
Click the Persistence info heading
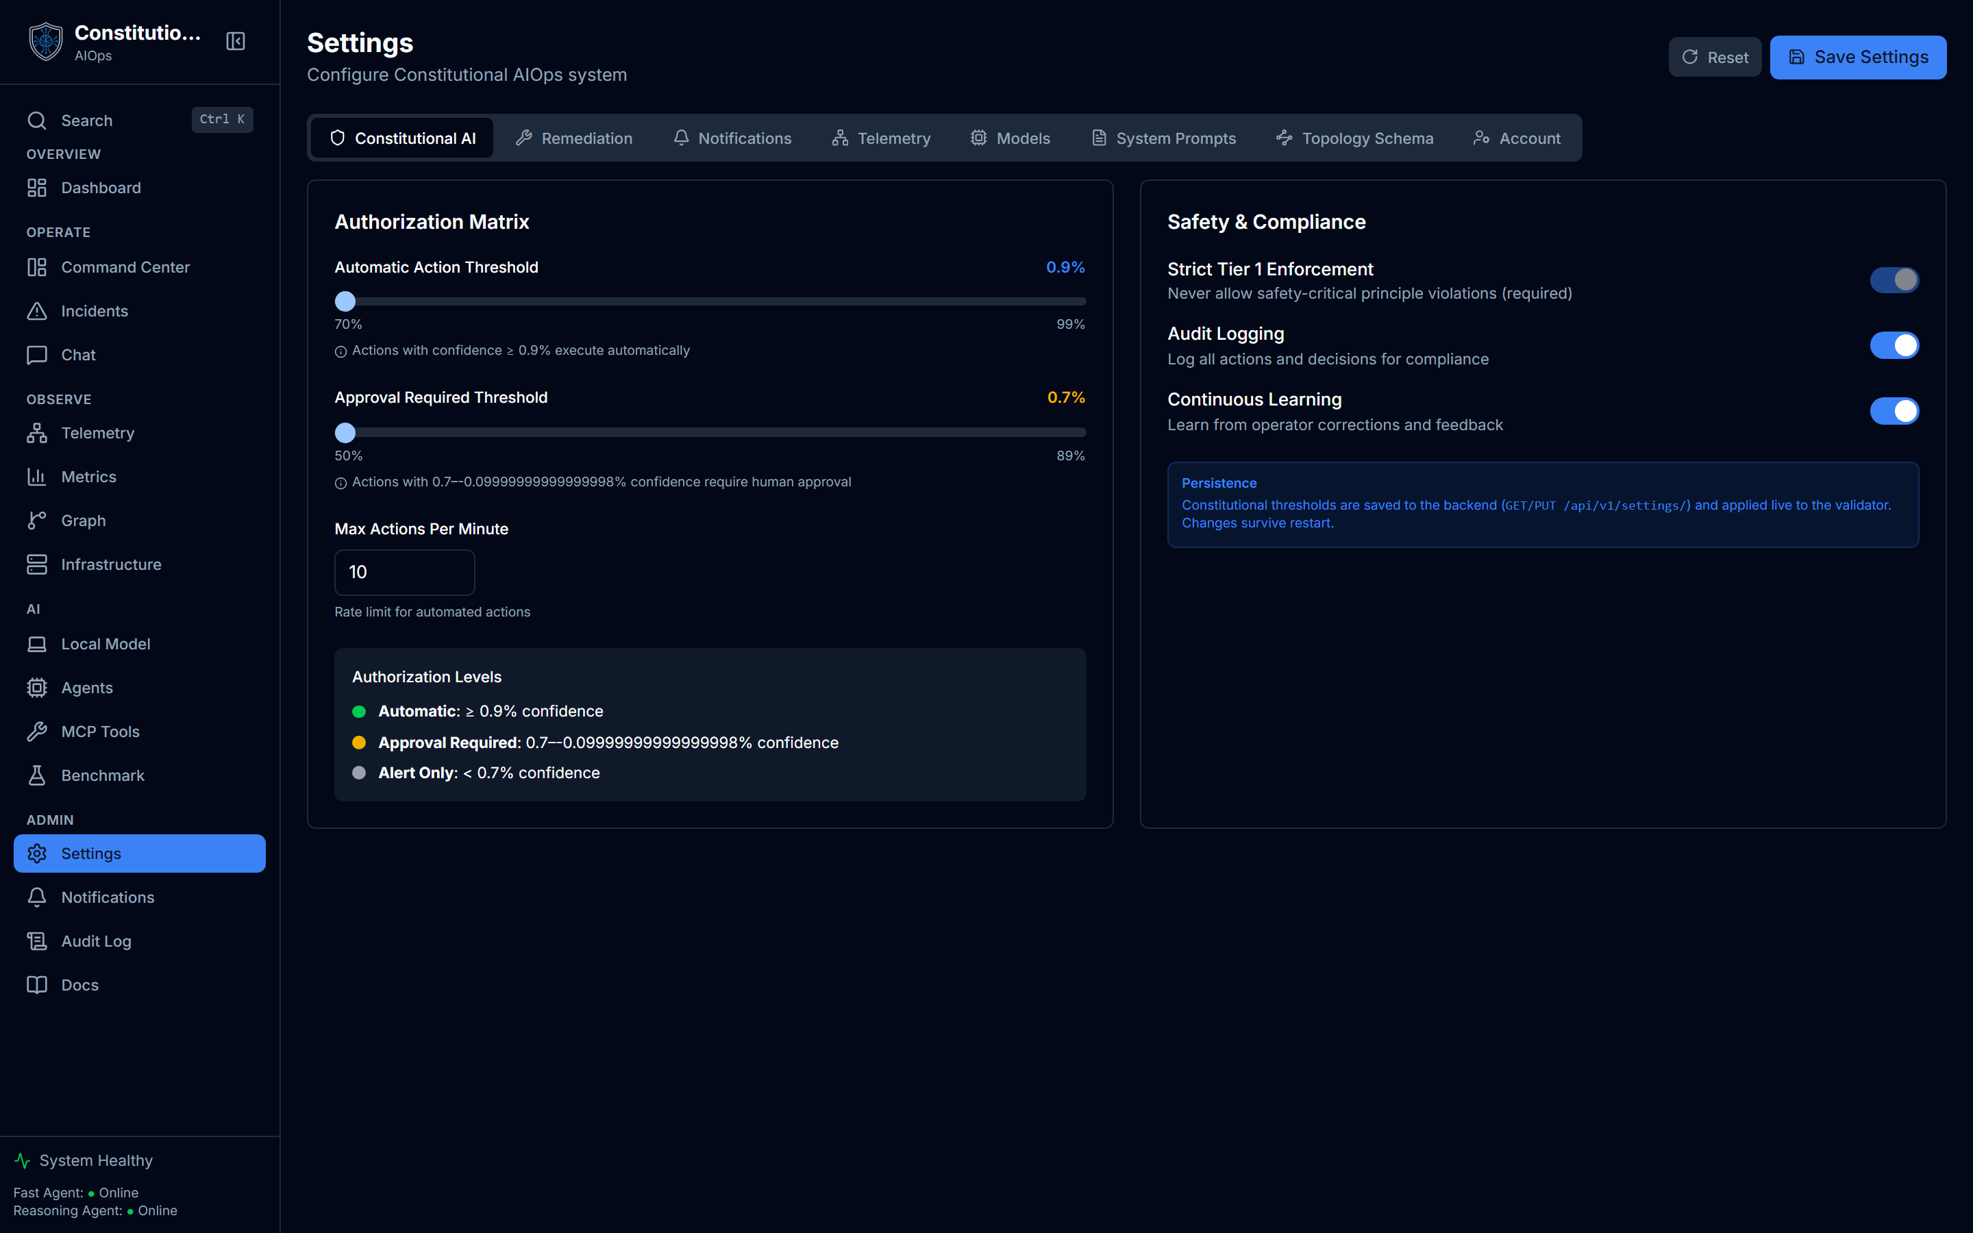click(x=1219, y=484)
